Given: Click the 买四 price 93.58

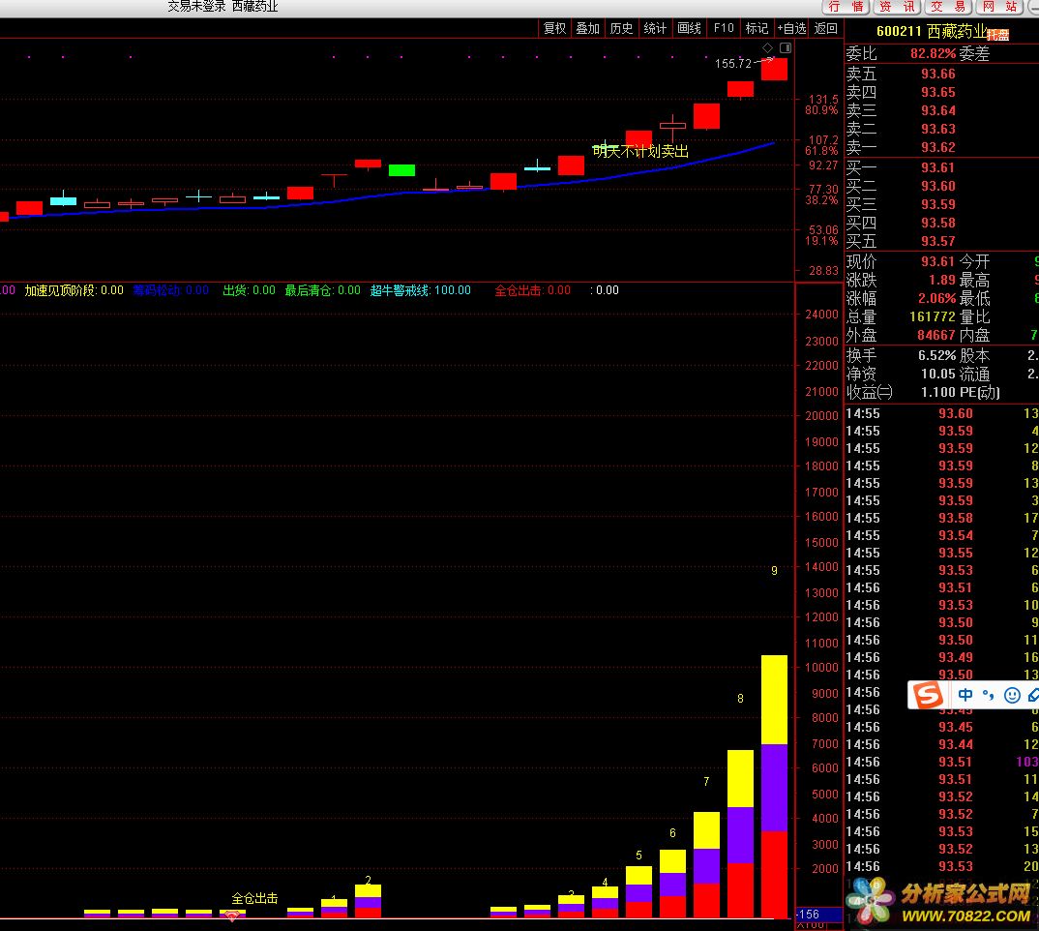Looking at the screenshot, I should [937, 223].
